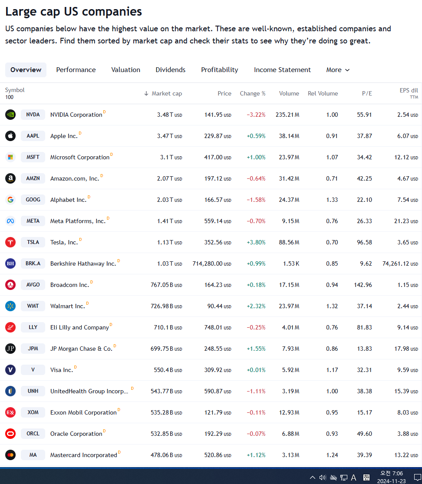Screen dimensions: 422x484
Task: Sort by the P/E column header
Action: pyautogui.click(x=367, y=93)
